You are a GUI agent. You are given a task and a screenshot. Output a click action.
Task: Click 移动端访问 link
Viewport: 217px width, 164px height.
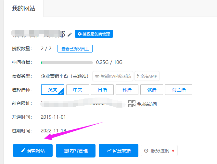click(147, 104)
